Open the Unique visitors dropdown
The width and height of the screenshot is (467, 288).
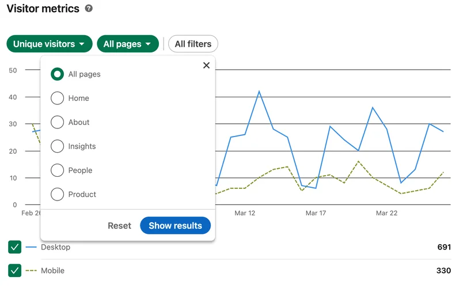49,44
